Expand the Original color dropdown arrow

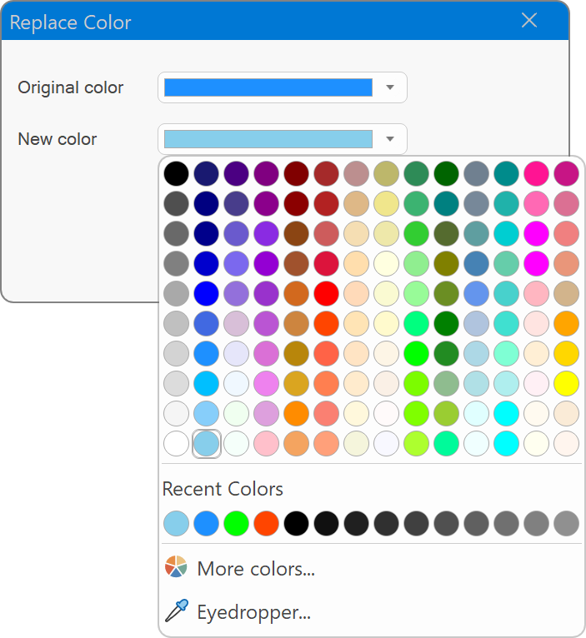[389, 87]
